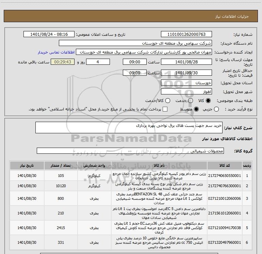Click the تعداد / مقدار column header

click(x=61, y=165)
